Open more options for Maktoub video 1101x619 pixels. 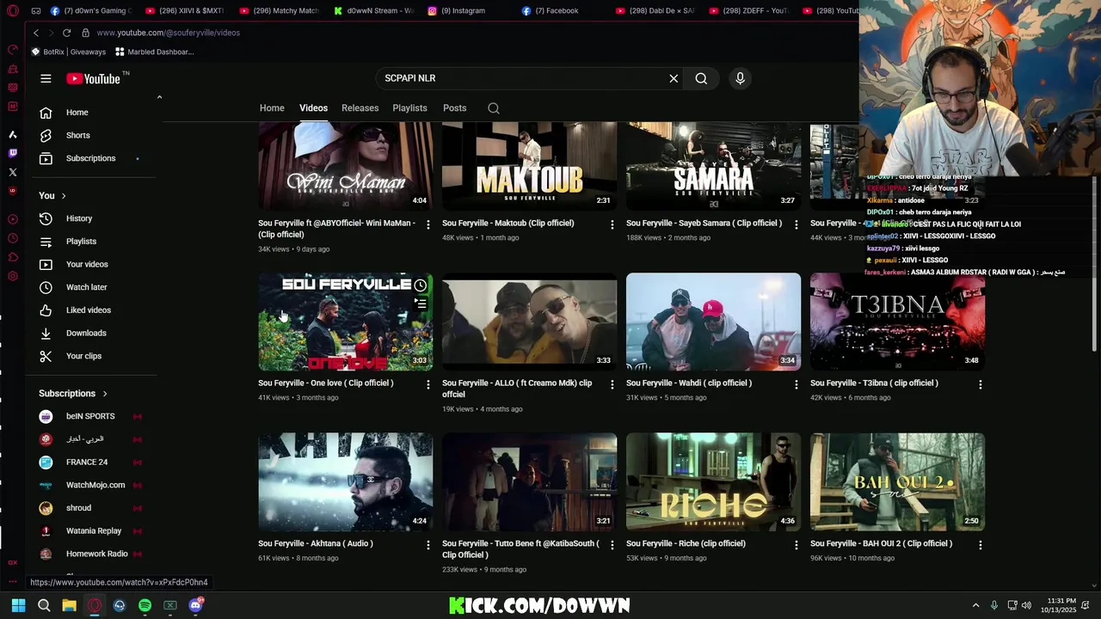(612, 224)
